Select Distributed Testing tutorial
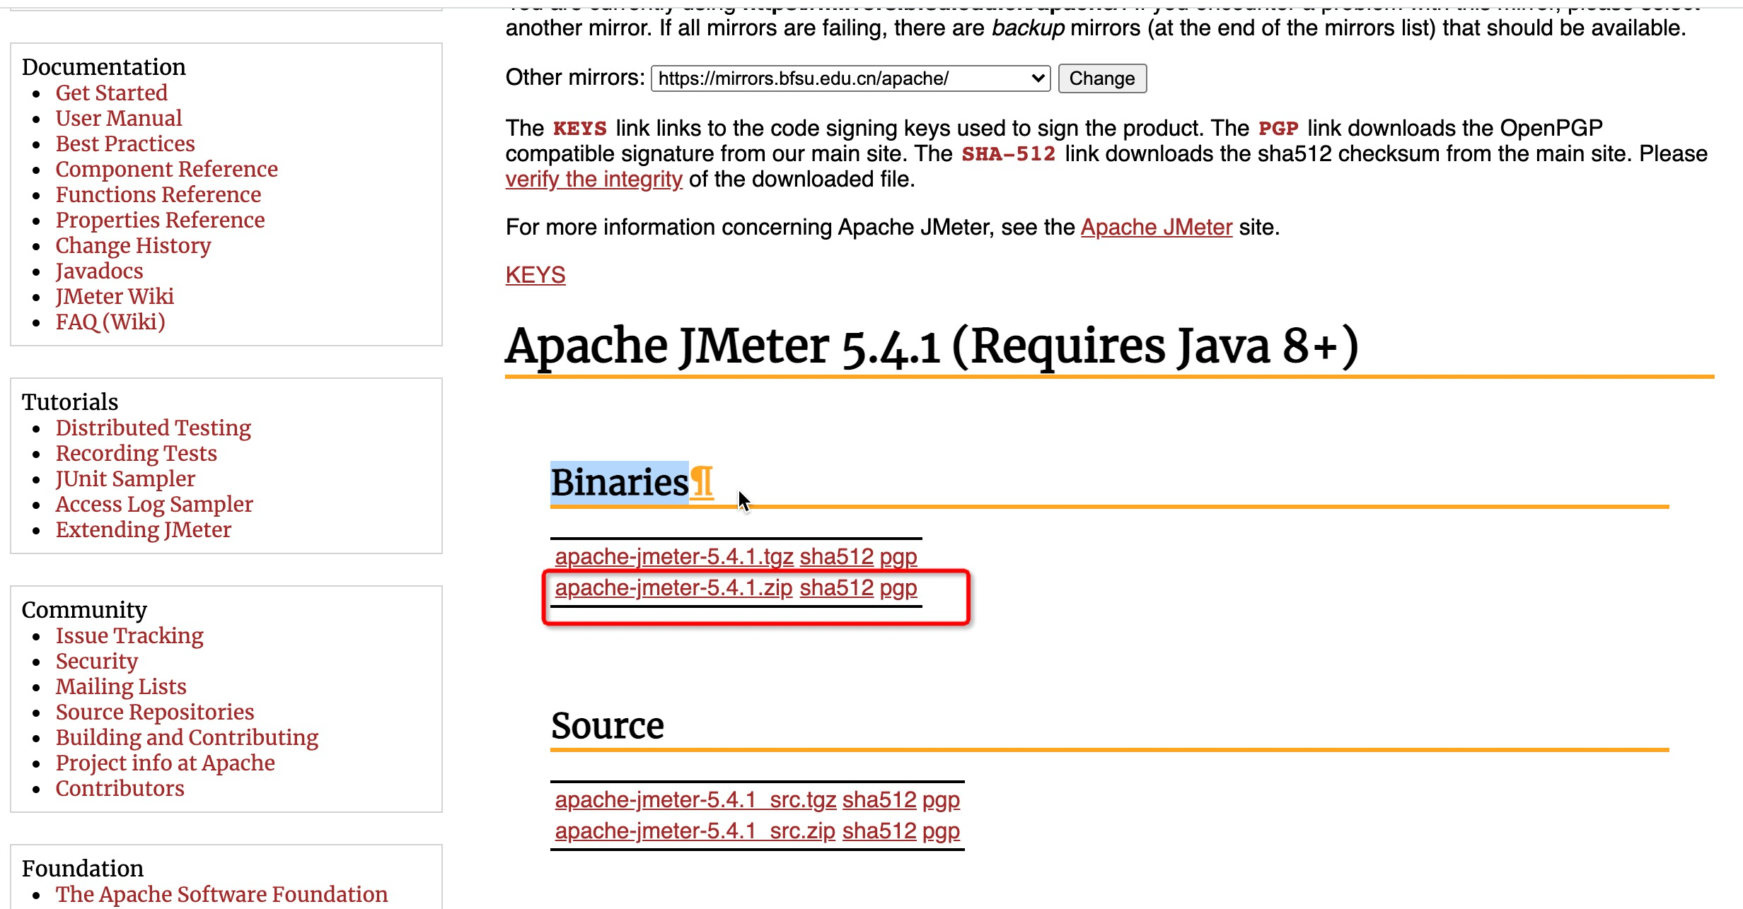 point(153,428)
